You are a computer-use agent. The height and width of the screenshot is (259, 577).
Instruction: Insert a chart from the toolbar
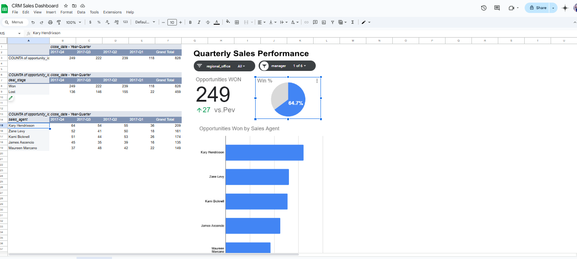pyautogui.click(x=324, y=22)
